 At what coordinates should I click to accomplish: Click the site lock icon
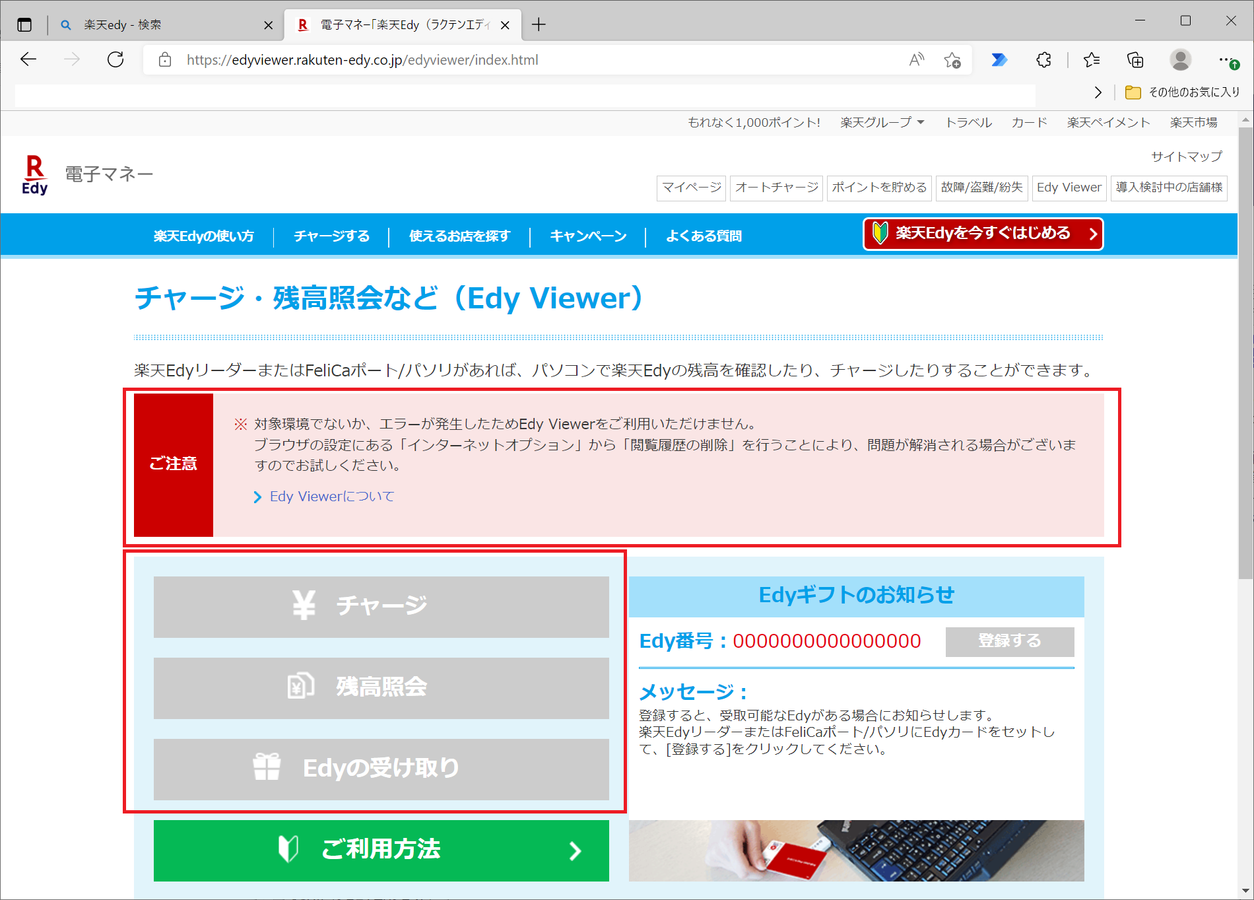tap(165, 60)
